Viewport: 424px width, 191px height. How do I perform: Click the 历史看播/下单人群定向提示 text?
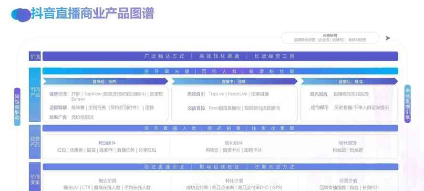[362, 107]
